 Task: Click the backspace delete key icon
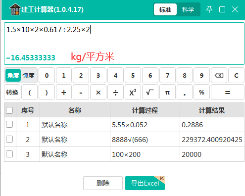pos(219,75)
